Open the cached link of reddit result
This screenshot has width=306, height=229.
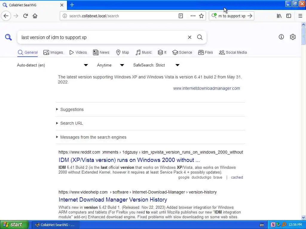(x=237, y=177)
